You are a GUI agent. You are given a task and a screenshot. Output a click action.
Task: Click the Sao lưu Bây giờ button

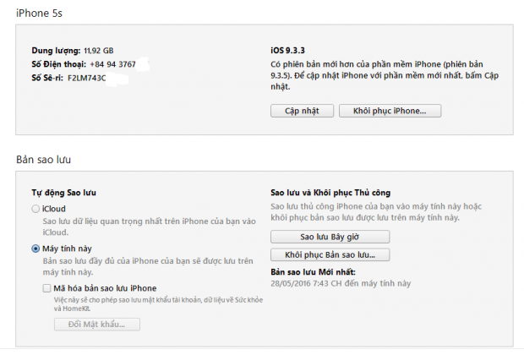pos(330,237)
